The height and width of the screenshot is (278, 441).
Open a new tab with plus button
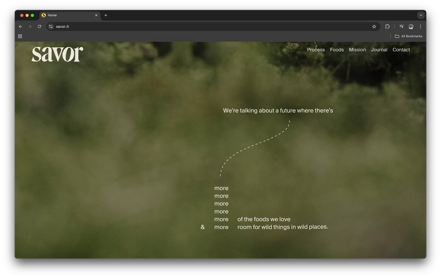pyautogui.click(x=106, y=15)
